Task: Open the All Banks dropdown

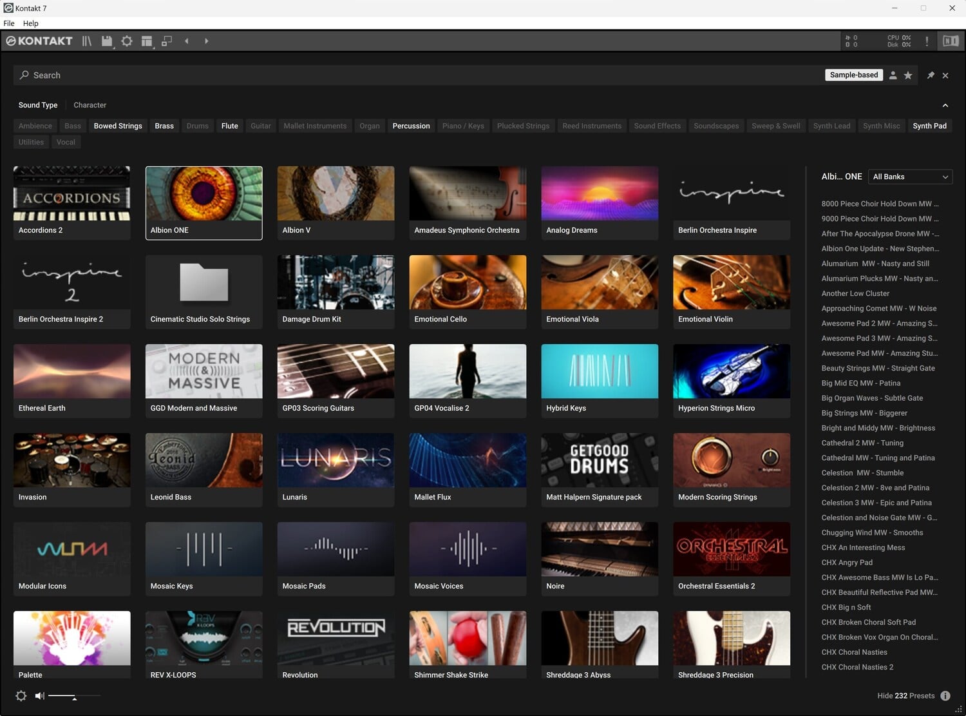Action: (910, 177)
